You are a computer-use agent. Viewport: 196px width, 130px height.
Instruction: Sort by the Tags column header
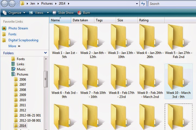[105, 20]
